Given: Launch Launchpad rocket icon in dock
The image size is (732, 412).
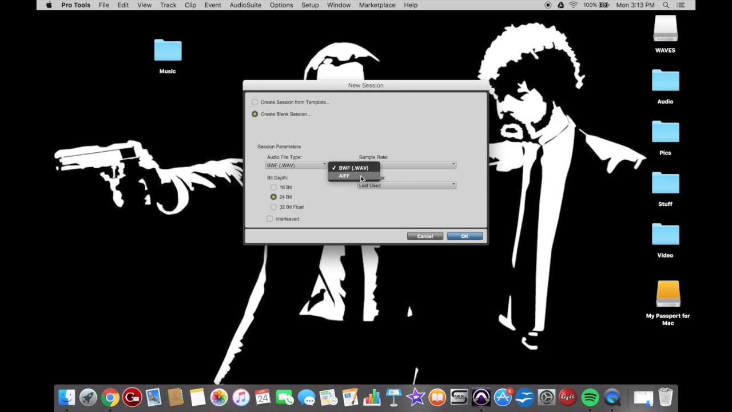Looking at the screenshot, I should pos(88,397).
